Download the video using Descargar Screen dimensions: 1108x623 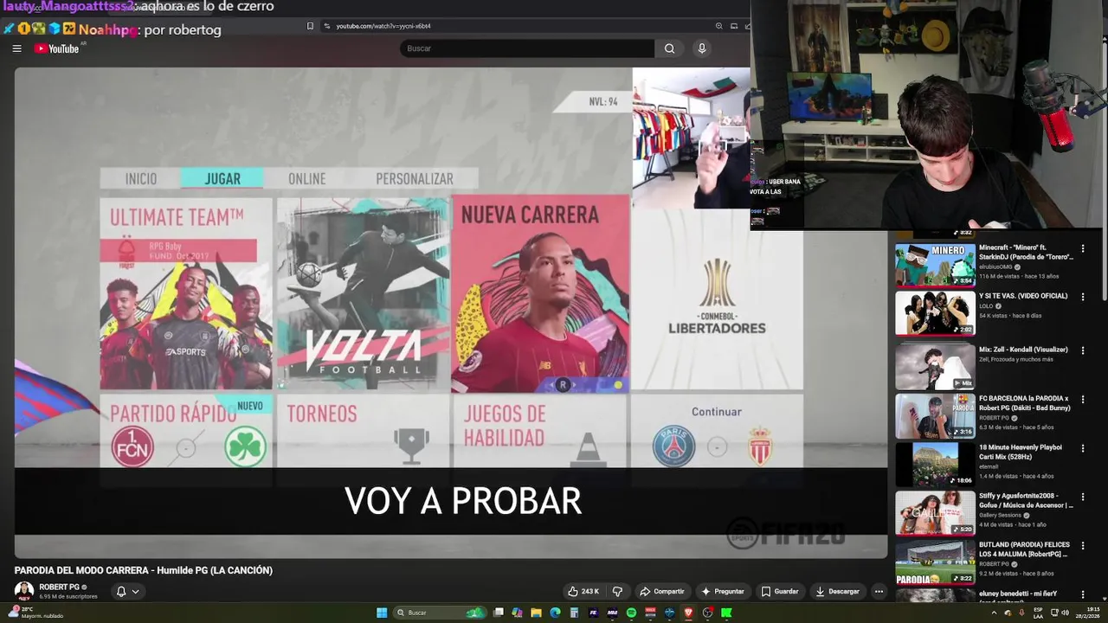pyautogui.click(x=837, y=591)
